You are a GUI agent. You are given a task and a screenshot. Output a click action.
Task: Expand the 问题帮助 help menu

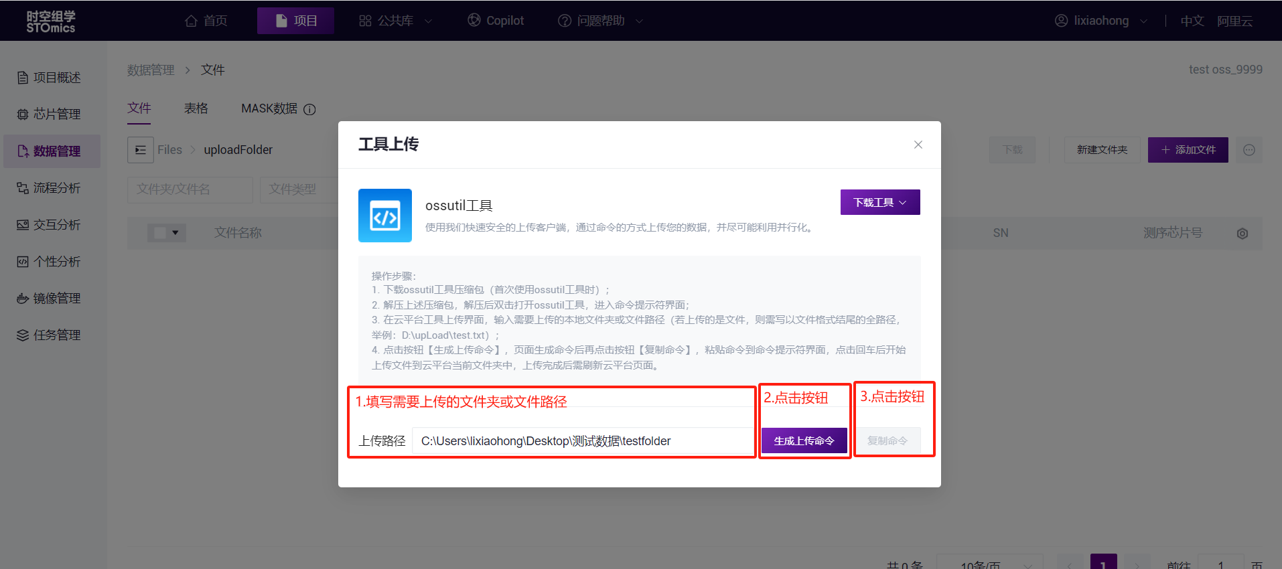pos(600,21)
